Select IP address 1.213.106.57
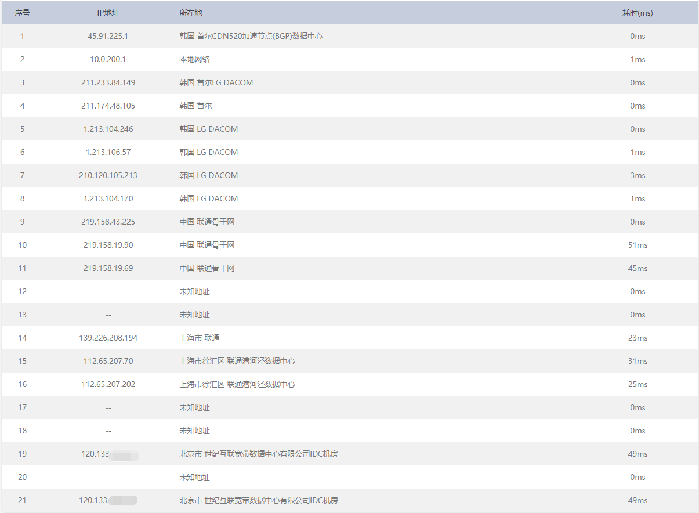 pos(108,152)
